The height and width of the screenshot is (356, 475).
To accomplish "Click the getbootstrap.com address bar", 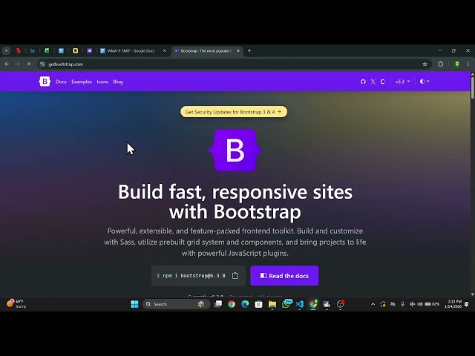I will click(233, 65).
